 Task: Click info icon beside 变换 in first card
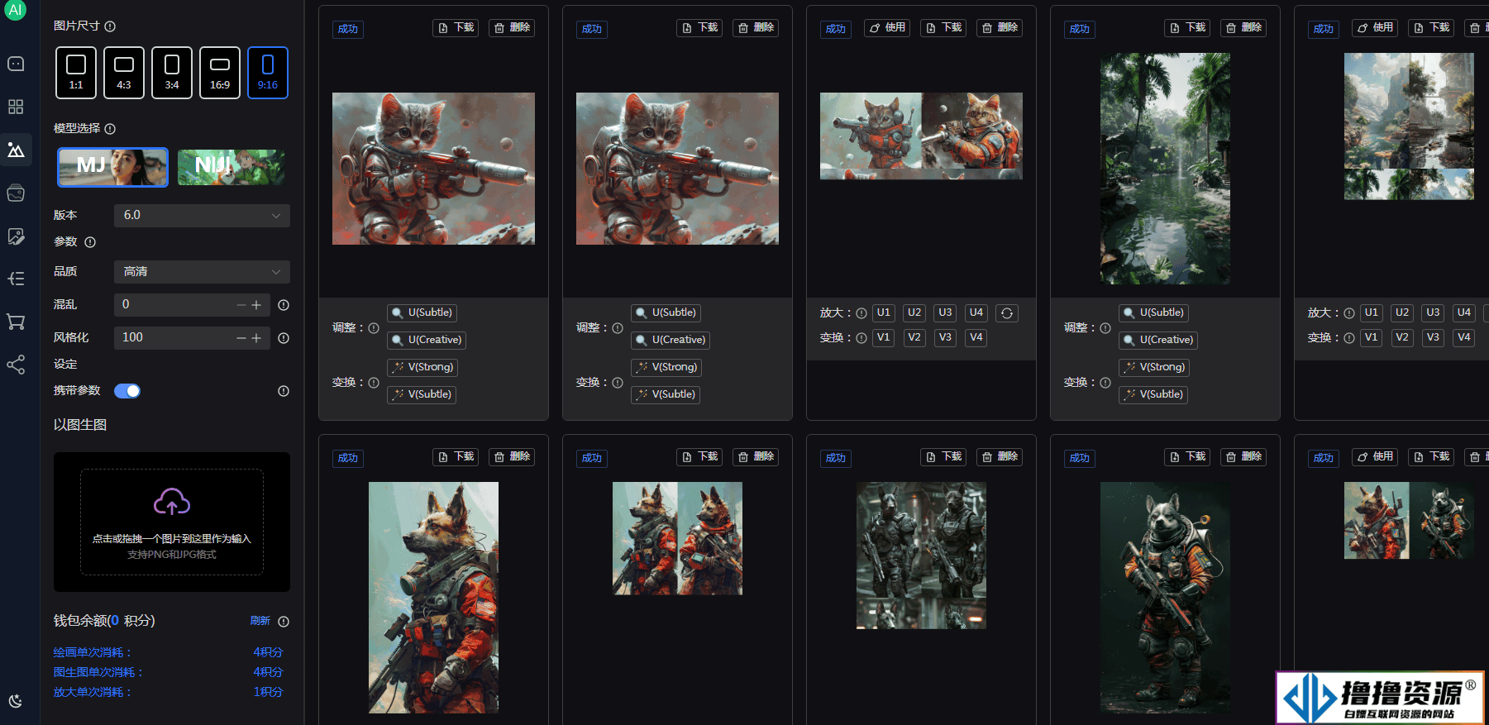374,383
